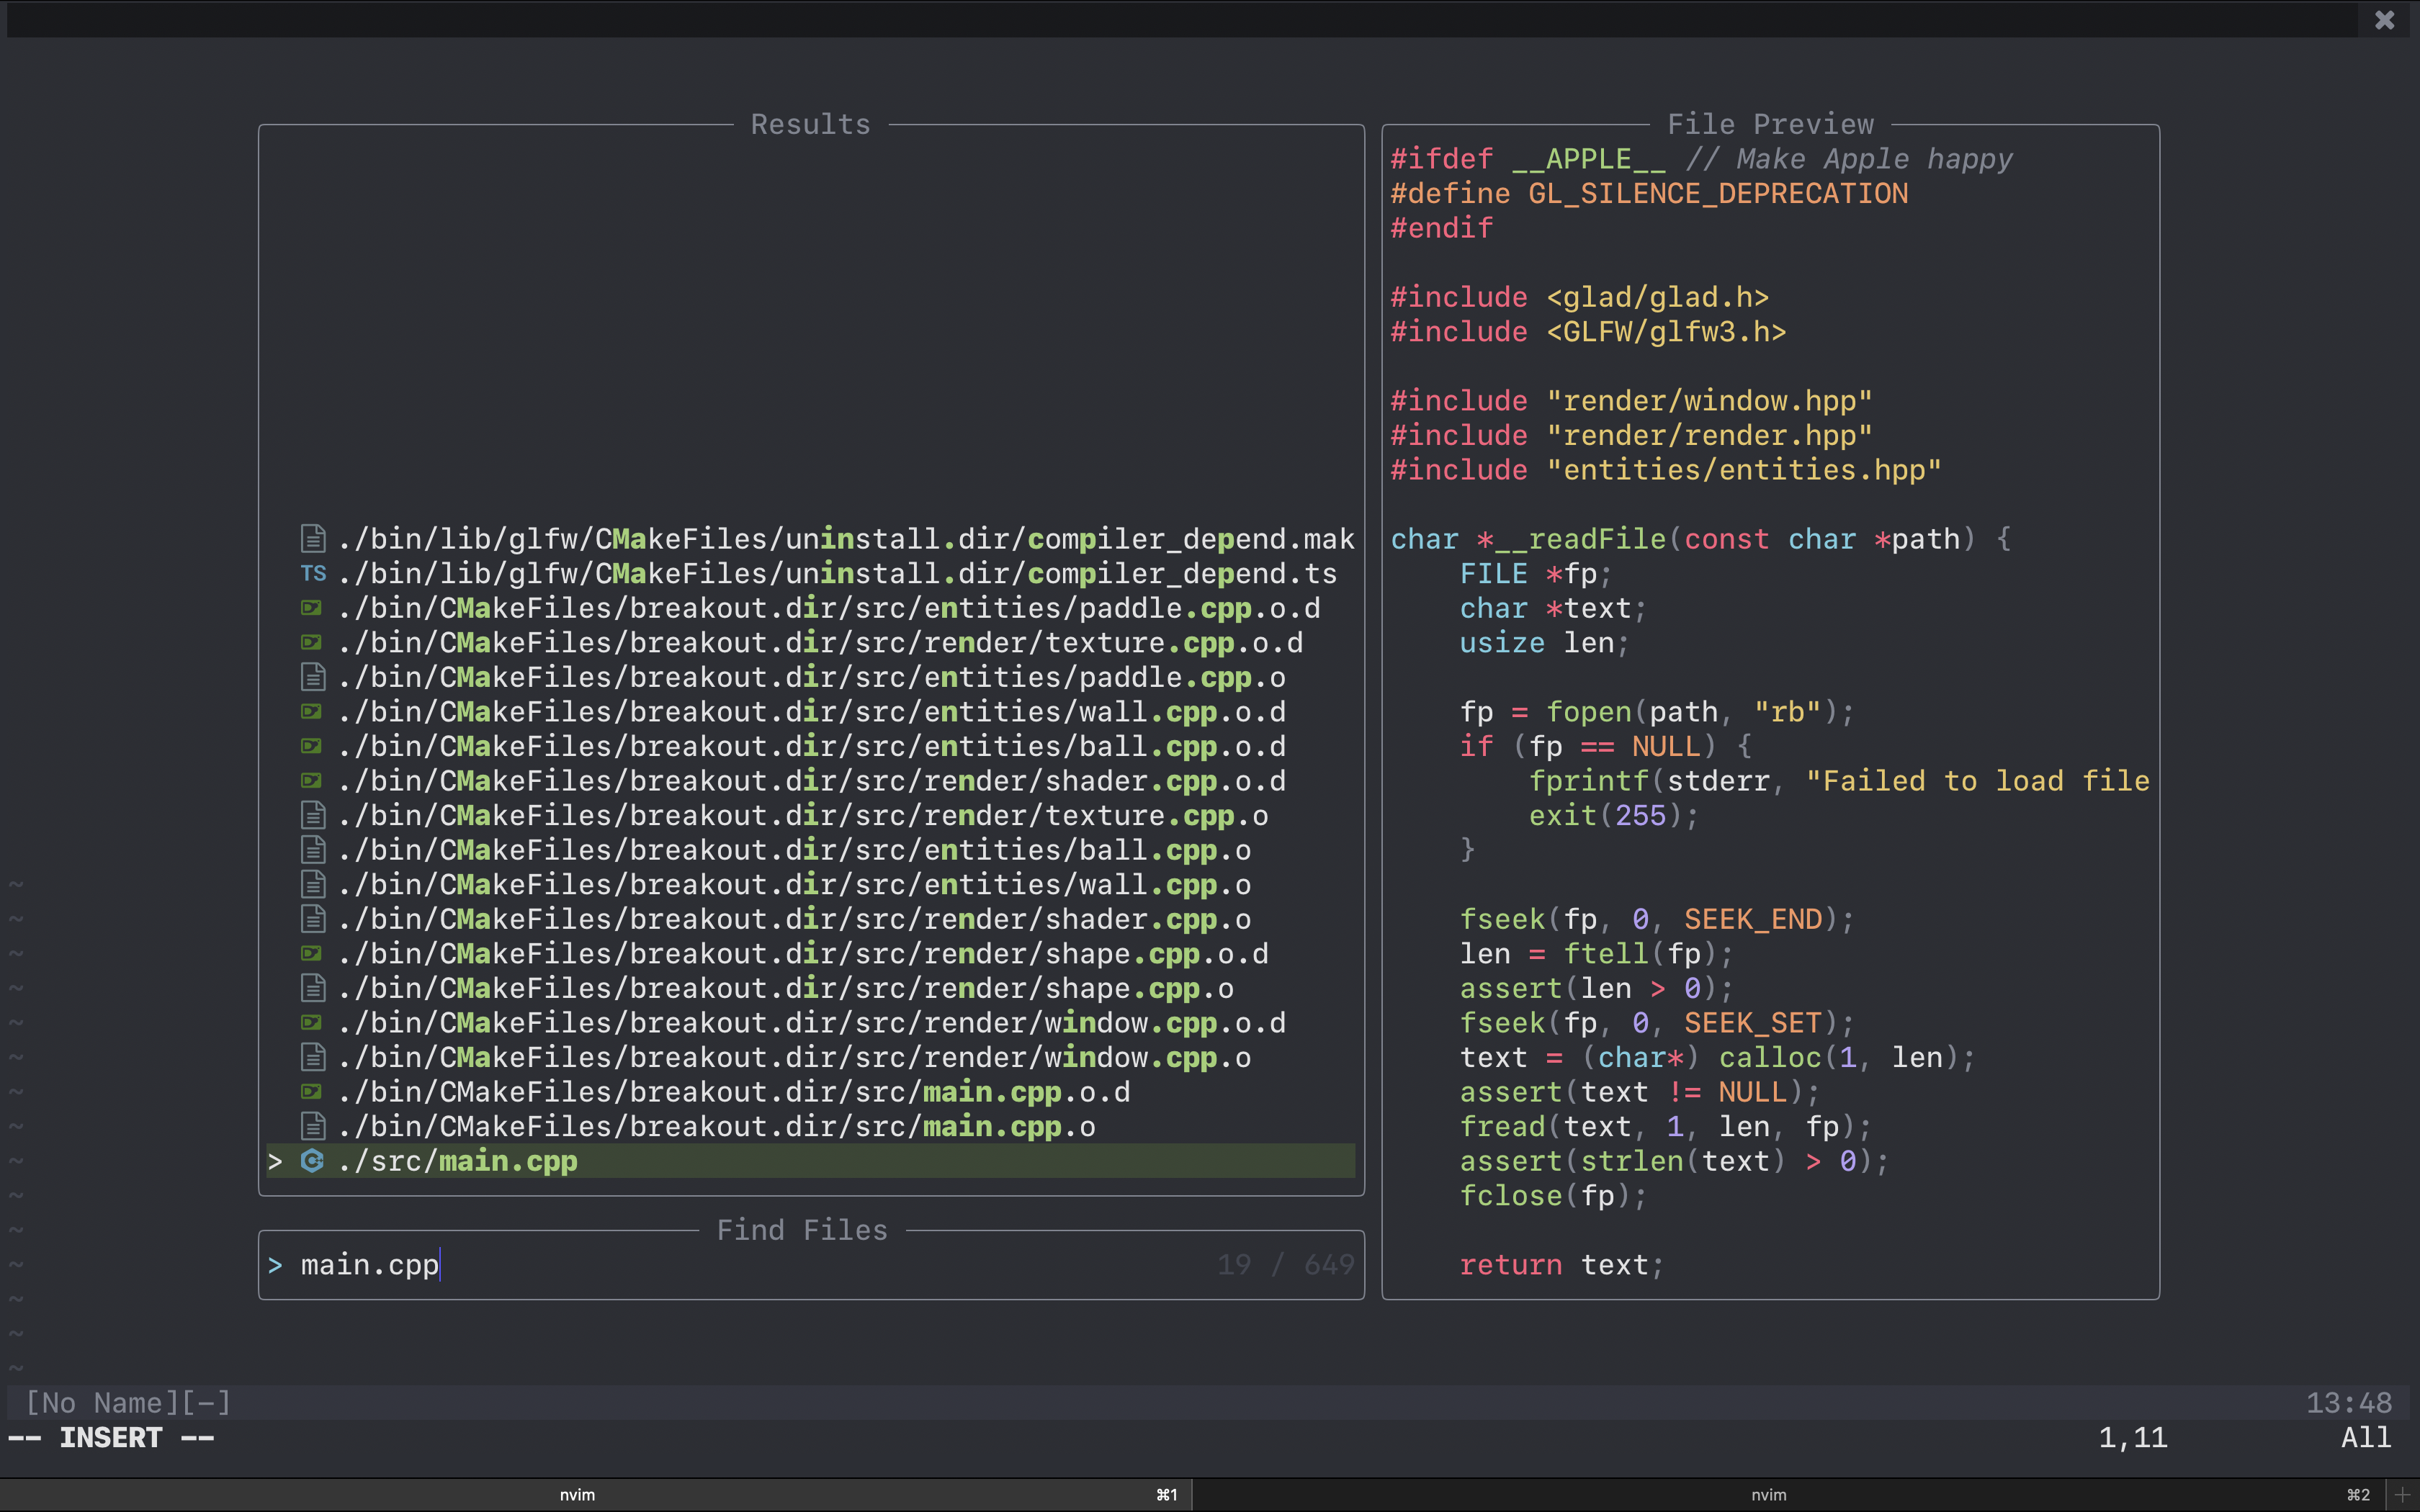2420x1512 pixels.
Task: Click the green icon beside entities/paddle.cpp.o.d
Action: click(x=312, y=608)
